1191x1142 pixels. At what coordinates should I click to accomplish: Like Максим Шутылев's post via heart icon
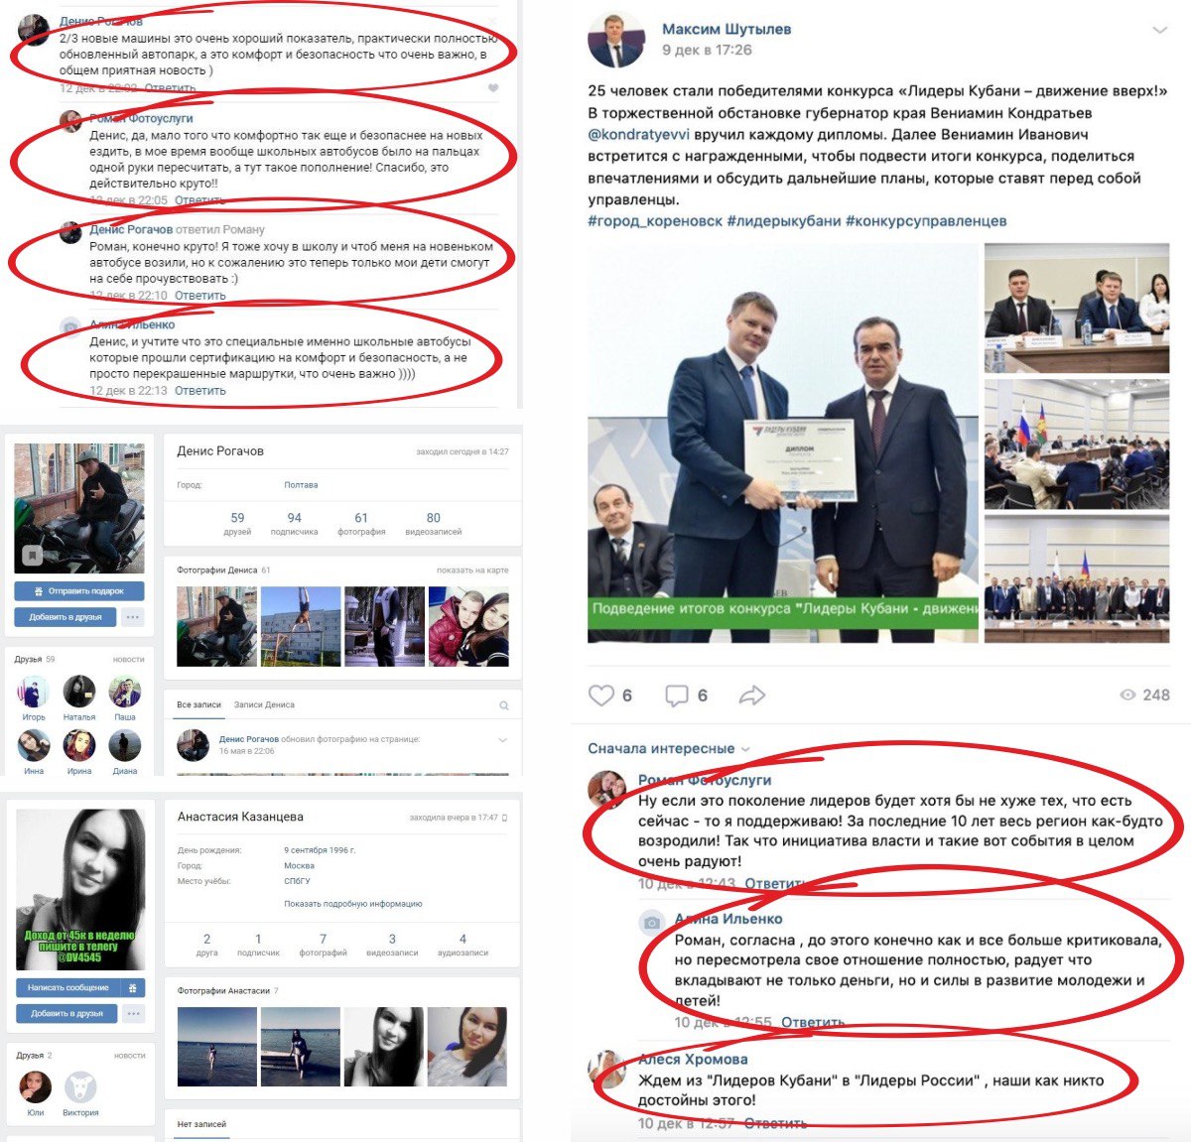tap(601, 696)
